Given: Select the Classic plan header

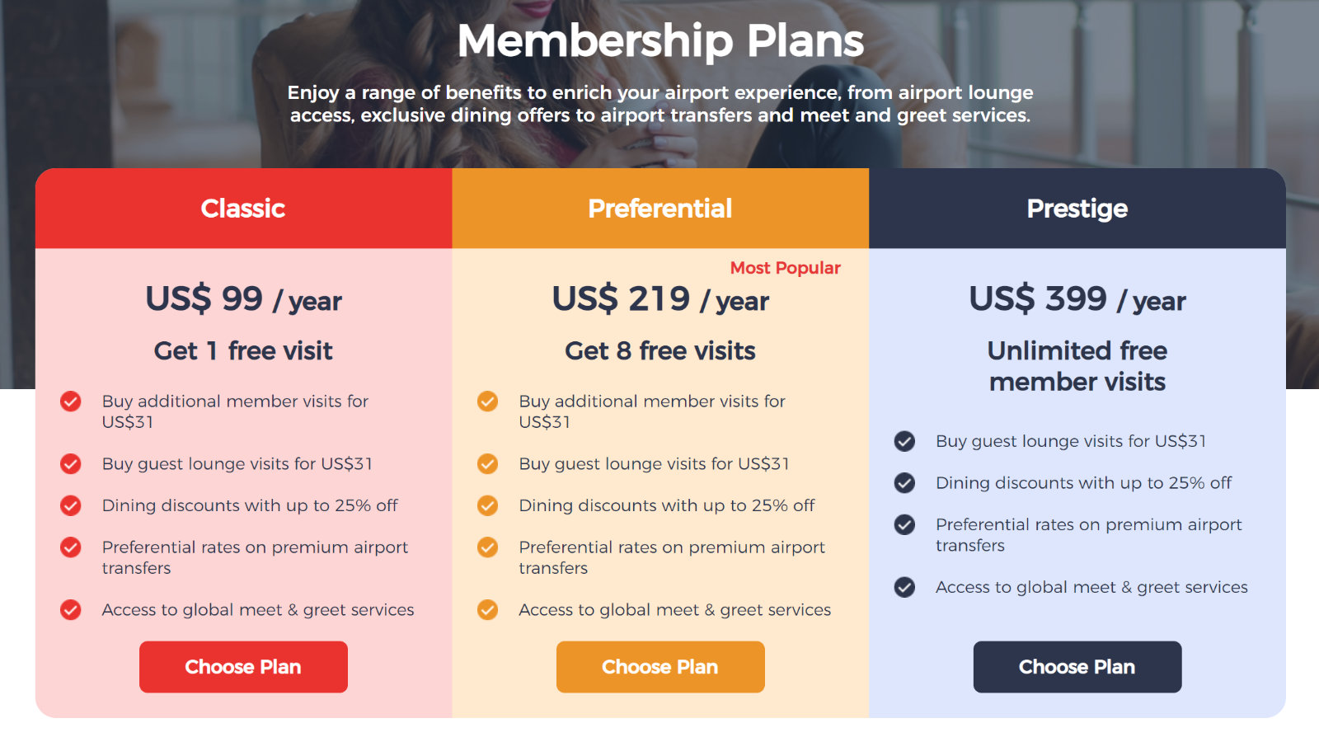Looking at the screenshot, I should 243,209.
